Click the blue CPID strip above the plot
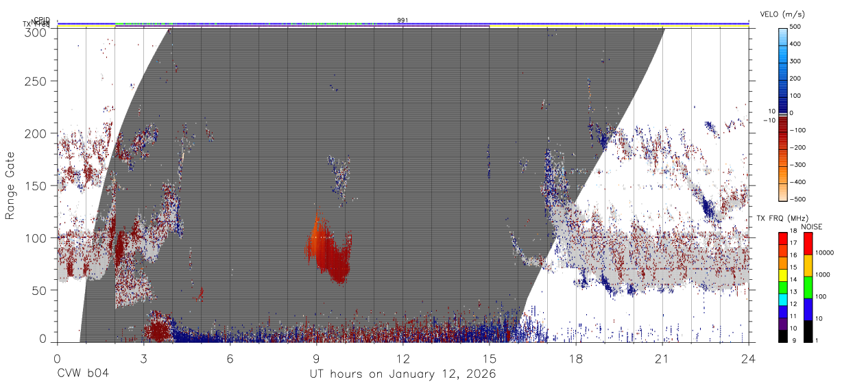This screenshot has height=388, width=842. 402,23
